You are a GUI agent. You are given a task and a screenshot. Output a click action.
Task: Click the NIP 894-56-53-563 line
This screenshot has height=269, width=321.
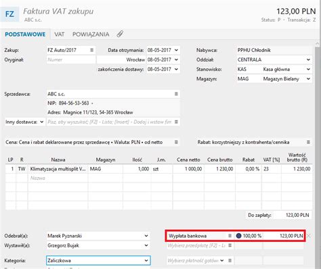pyautogui.click(x=70, y=103)
